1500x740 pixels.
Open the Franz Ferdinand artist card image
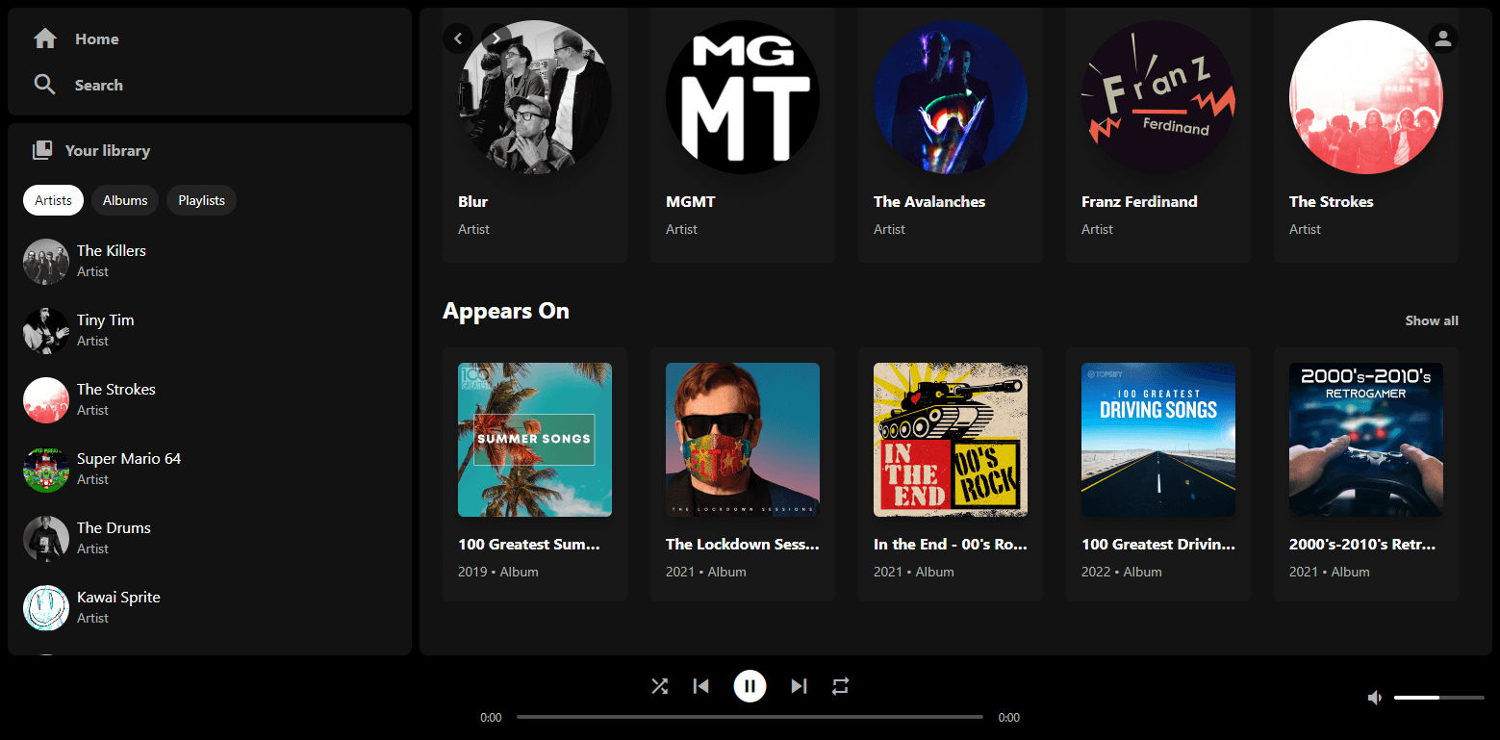[1158, 97]
